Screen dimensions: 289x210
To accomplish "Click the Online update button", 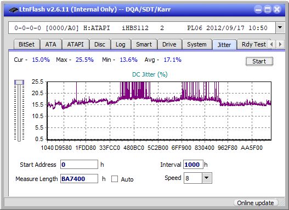I will 256,203.
